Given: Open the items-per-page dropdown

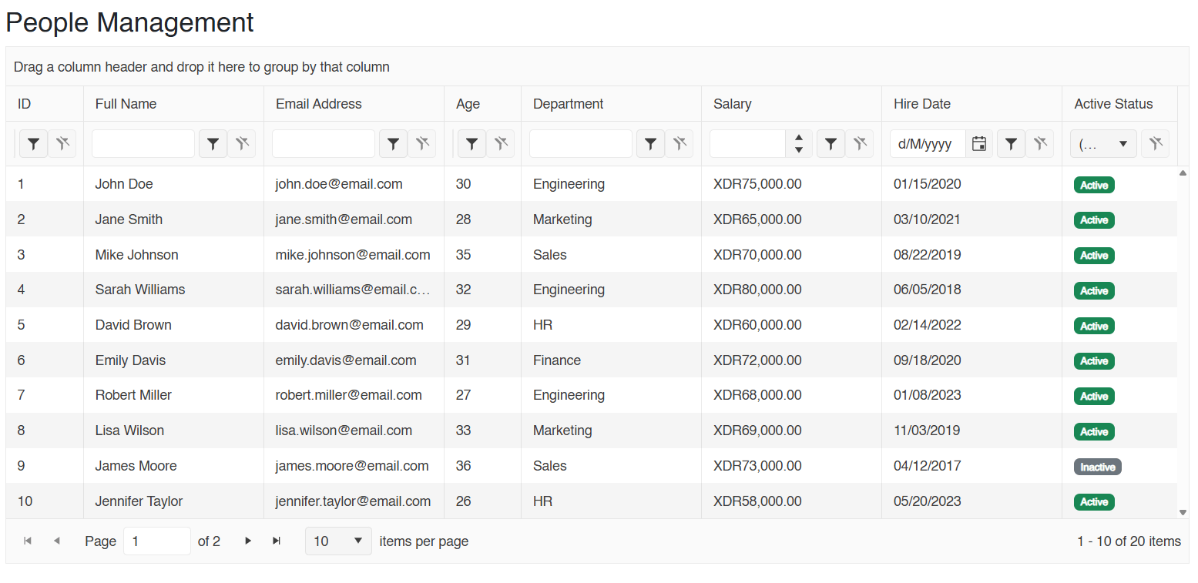Looking at the screenshot, I should pos(338,541).
